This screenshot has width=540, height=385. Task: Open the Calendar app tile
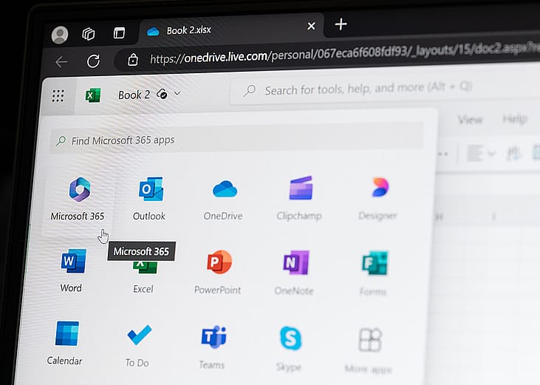point(66,343)
